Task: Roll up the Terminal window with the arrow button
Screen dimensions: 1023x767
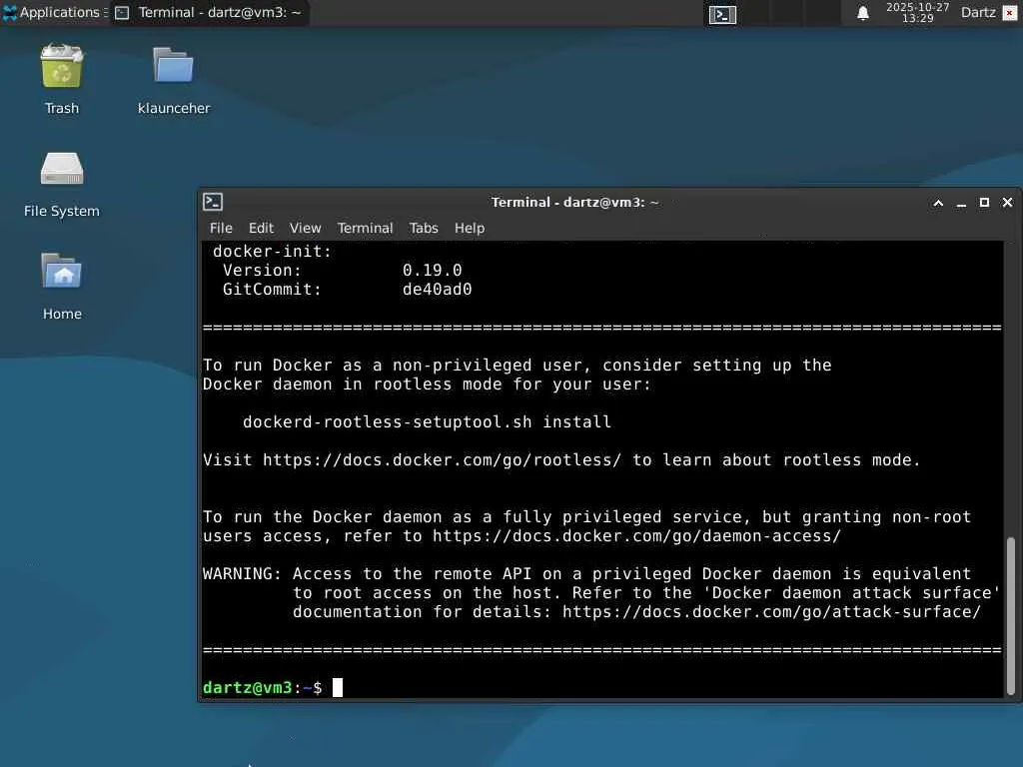Action: click(938, 203)
